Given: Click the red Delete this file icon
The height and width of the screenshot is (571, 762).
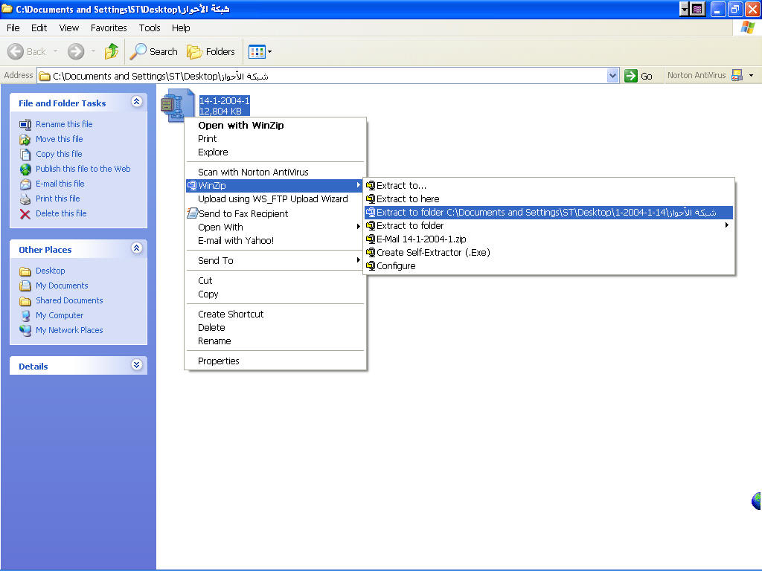Looking at the screenshot, I should tap(25, 213).
